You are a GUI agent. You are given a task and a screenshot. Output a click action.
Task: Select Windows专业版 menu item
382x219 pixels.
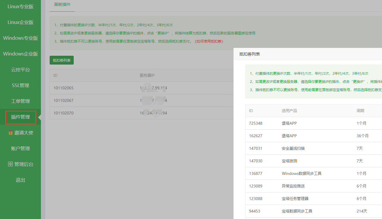(x=20, y=38)
